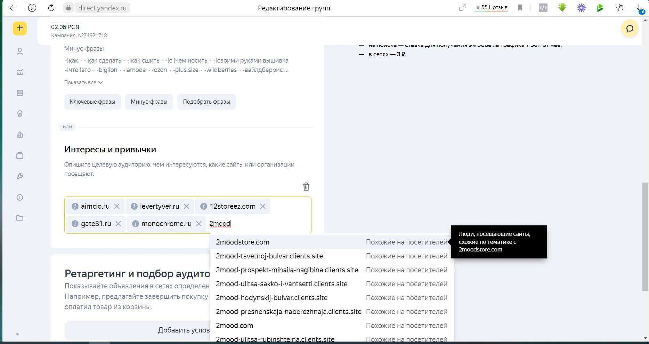
Task: Expand the left sidebar arrow at bottom
Action: (x=17, y=334)
